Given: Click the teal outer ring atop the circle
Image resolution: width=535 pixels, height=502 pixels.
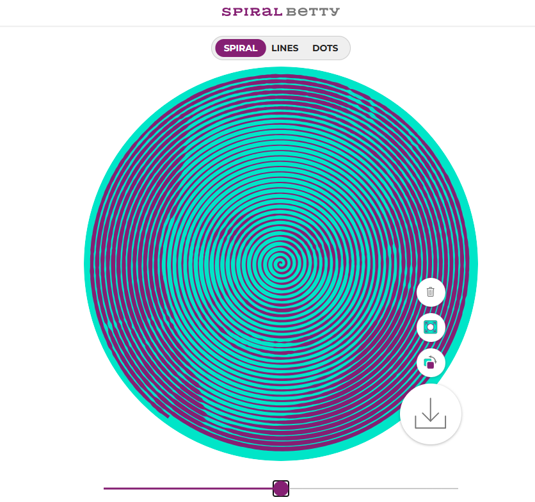Looking at the screenshot, I should click(281, 70).
